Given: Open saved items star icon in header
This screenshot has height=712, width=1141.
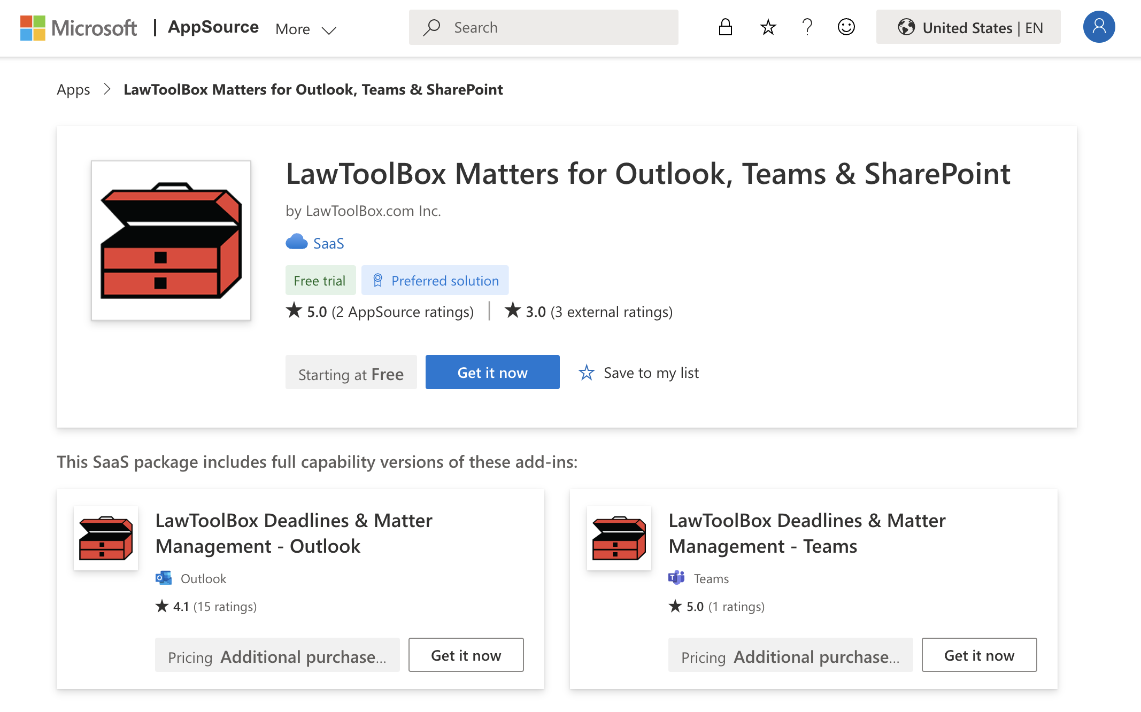Looking at the screenshot, I should point(768,27).
